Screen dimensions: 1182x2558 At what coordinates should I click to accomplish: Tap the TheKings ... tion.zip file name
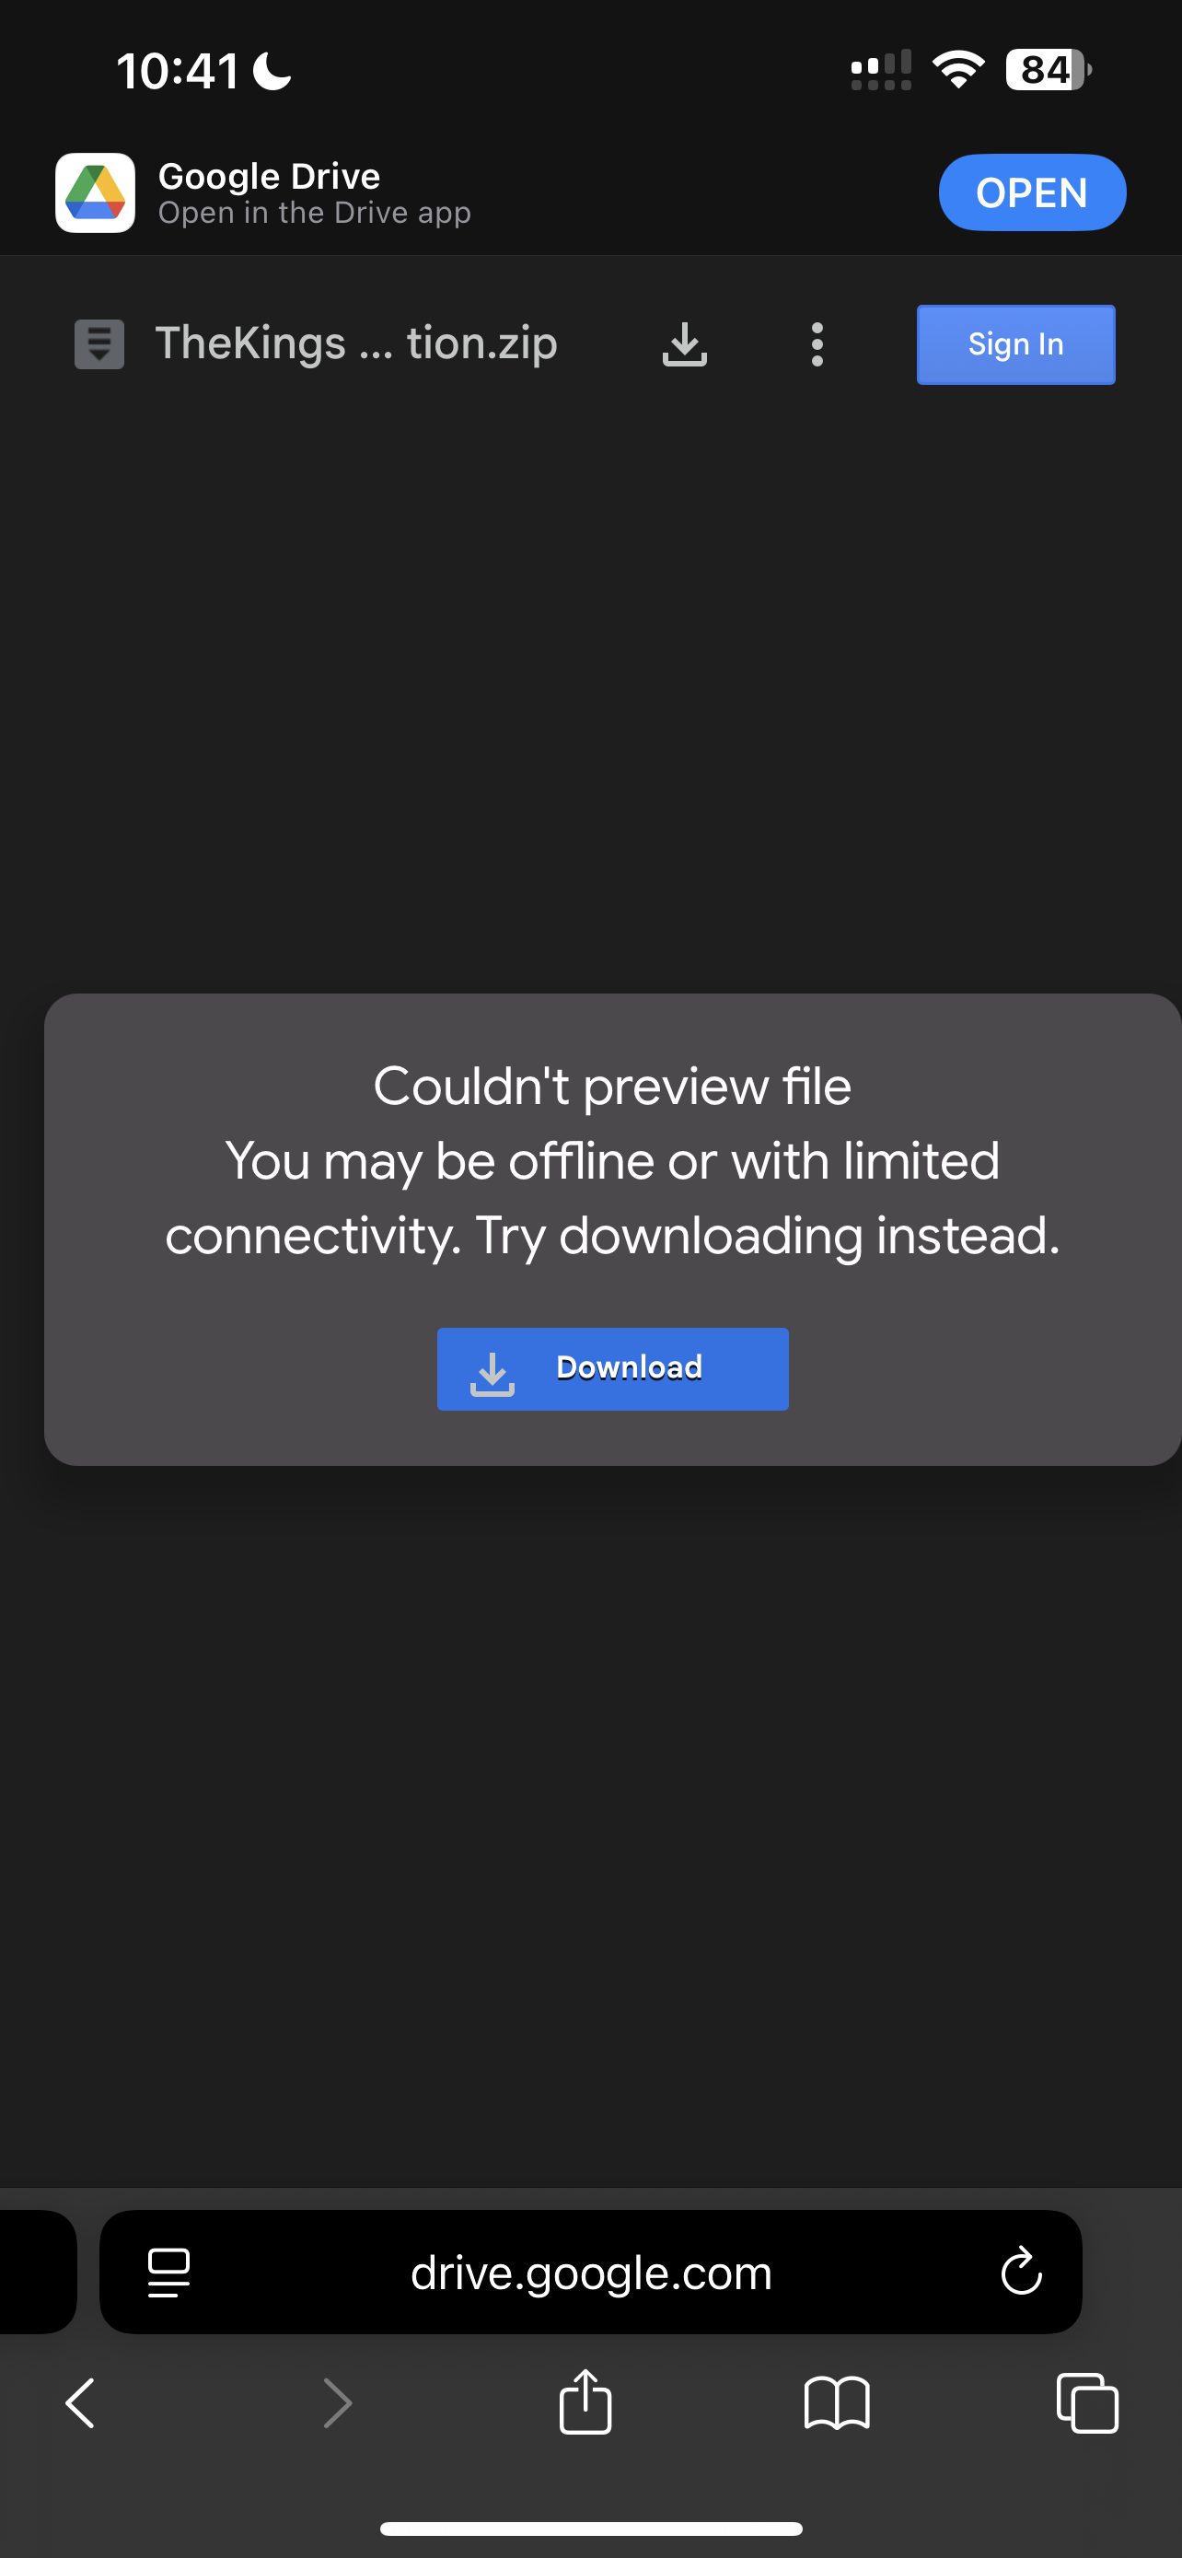pos(356,343)
